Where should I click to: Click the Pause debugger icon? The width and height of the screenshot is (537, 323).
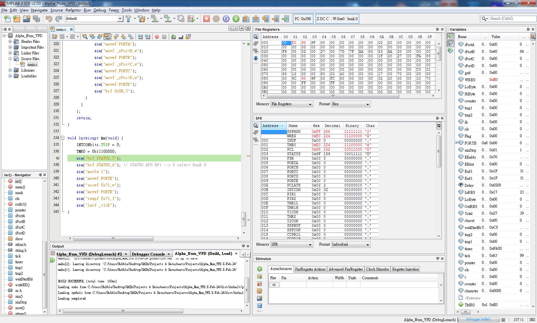[216, 19]
